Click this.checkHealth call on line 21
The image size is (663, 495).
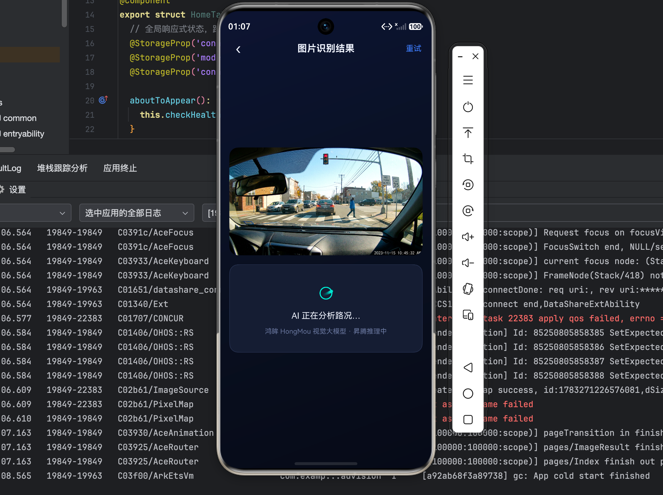coord(178,114)
